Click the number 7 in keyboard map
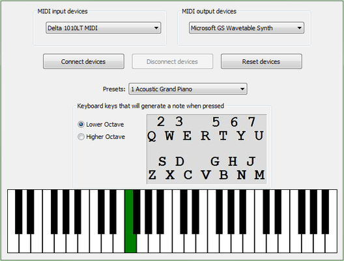344x261 pixels. tap(251, 121)
